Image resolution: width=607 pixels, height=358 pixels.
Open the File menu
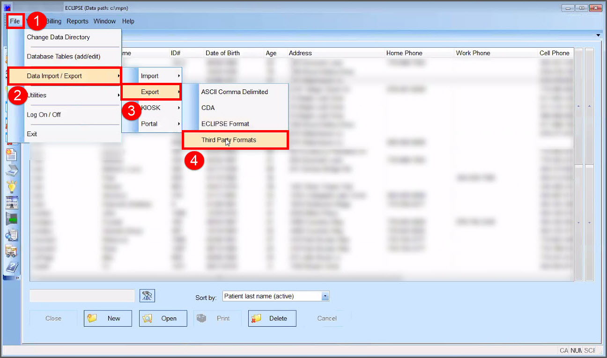point(15,21)
